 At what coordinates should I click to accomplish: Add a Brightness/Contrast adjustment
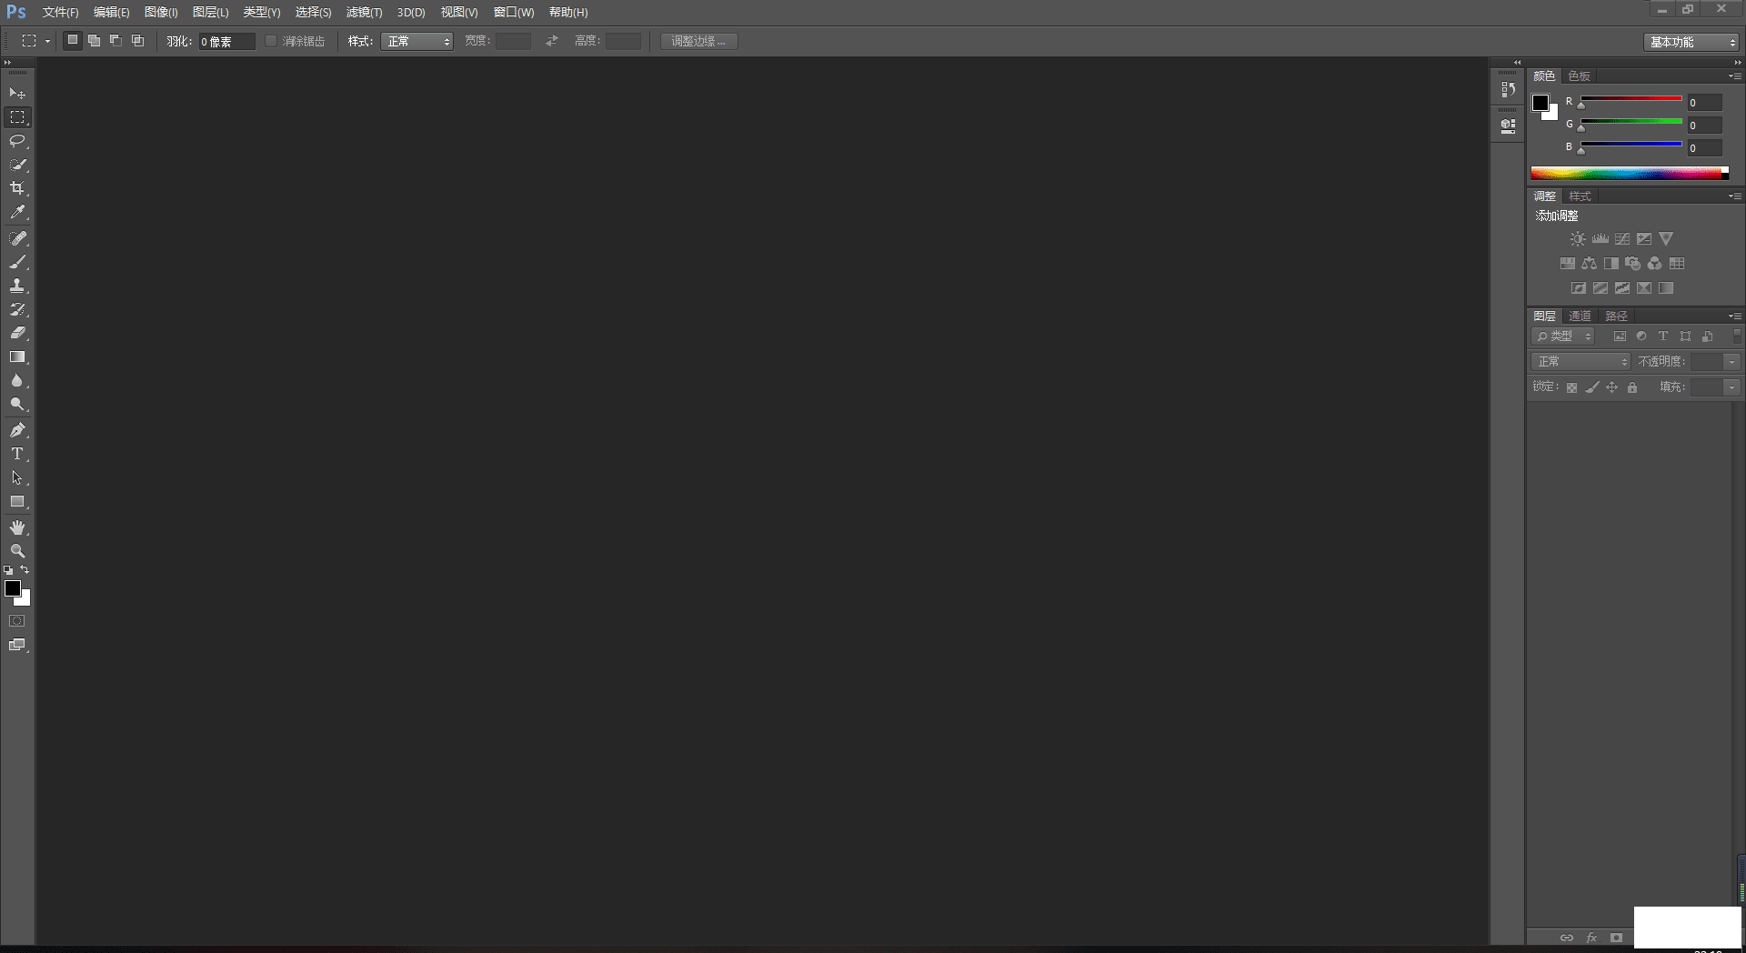point(1578,239)
